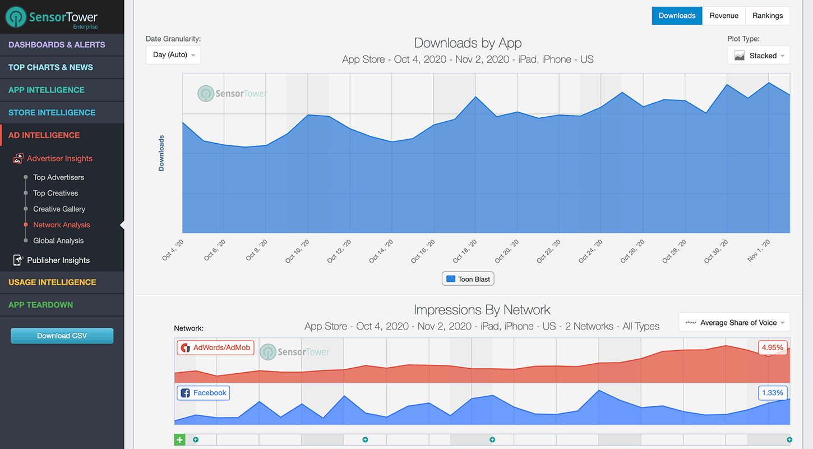Open the Average Share of Voice dropdown
813x449 pixels.
tap(734, 323)
